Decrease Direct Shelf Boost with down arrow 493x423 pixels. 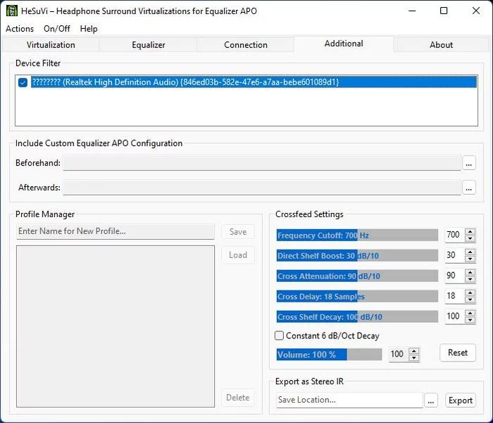470,259
